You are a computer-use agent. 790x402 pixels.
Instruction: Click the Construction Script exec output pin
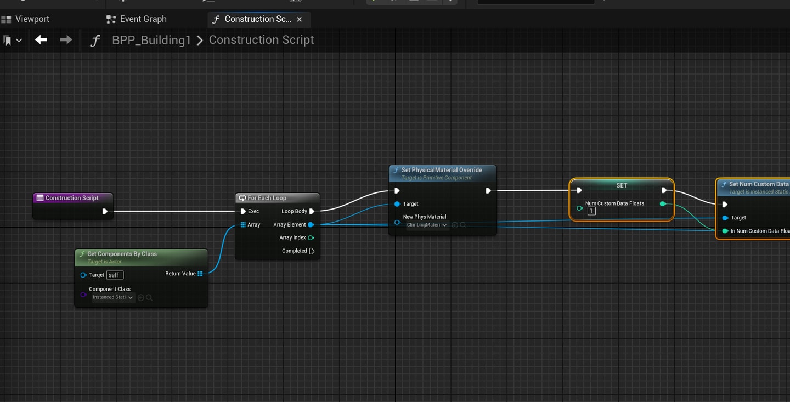point(105,211)
